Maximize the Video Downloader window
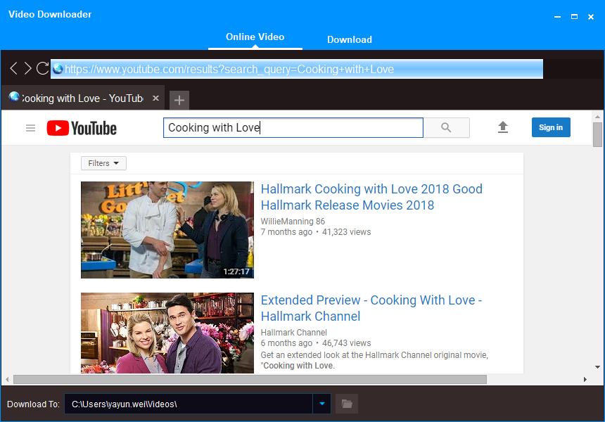 click(x=575, y=17)
